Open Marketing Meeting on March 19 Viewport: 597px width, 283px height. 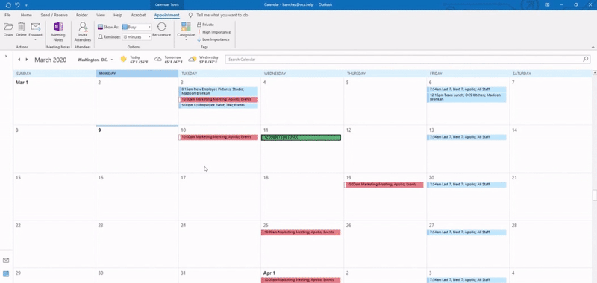click(384, 185)
